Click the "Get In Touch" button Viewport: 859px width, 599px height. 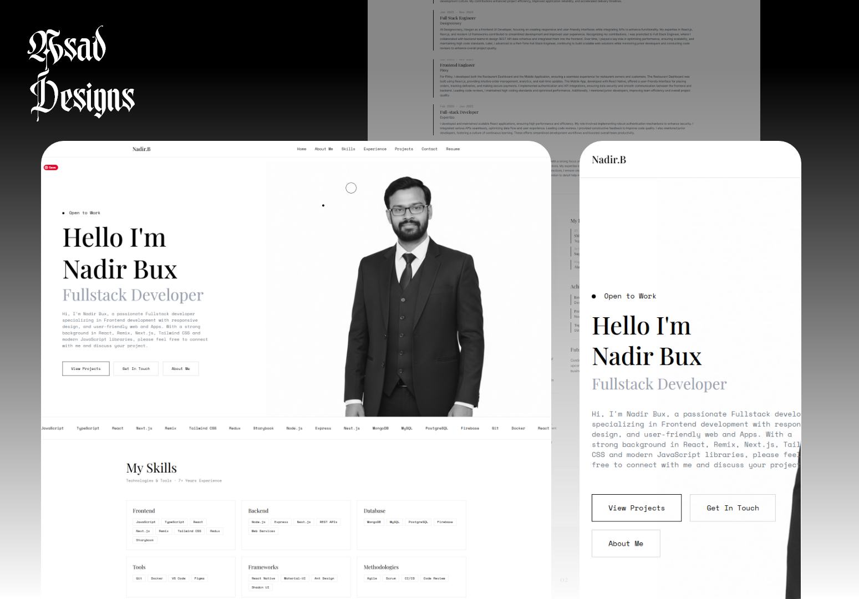135,368
